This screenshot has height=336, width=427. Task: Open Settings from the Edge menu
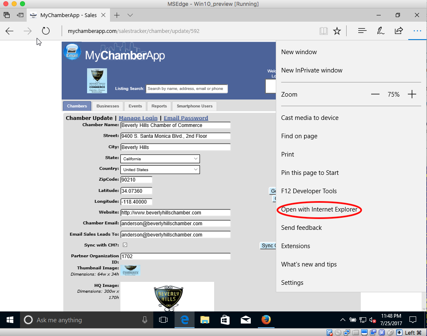tap(292, 283)
